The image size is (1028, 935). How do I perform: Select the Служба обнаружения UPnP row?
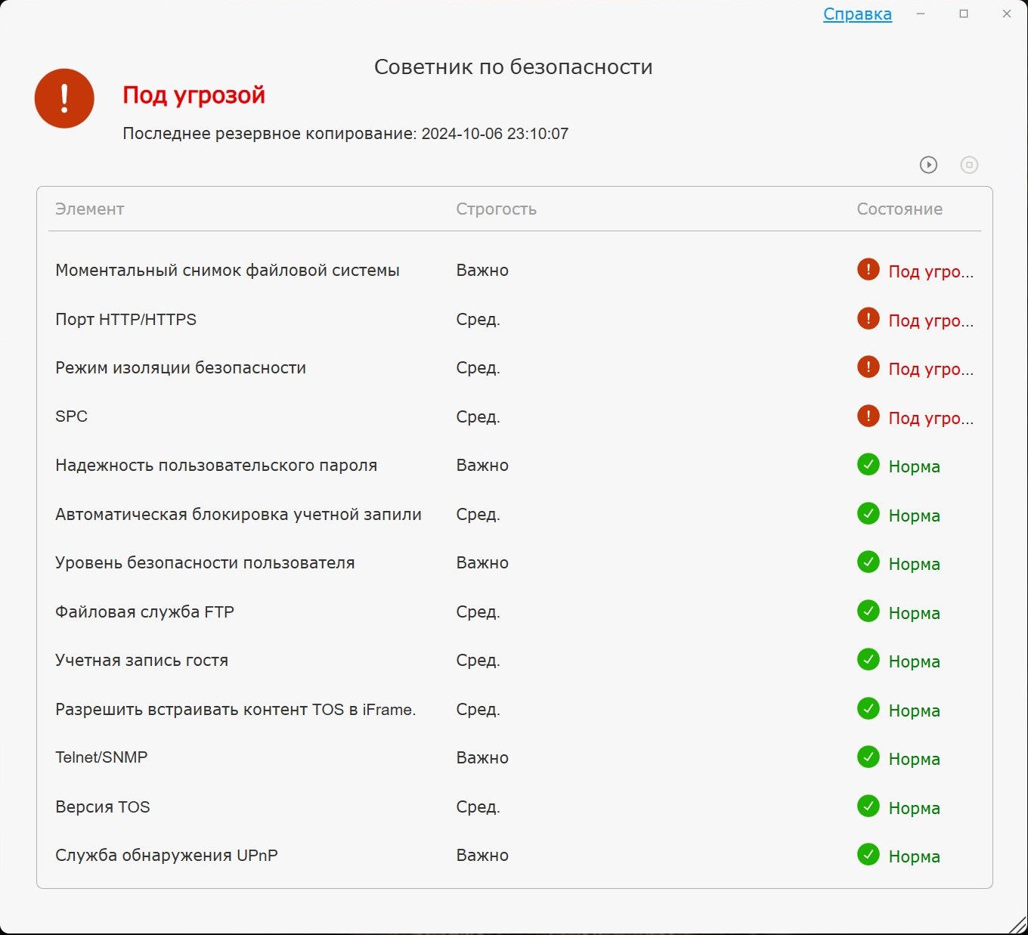click(166, 856)
